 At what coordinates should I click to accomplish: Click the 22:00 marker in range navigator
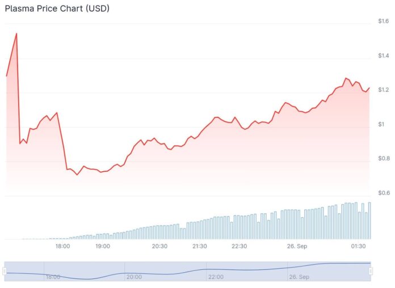pos(216,277)
